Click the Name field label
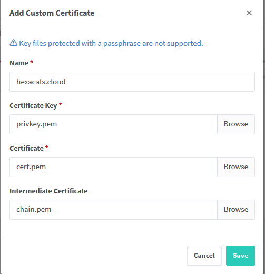This screenshot has height=274, width=265. [x=19, y=63]
